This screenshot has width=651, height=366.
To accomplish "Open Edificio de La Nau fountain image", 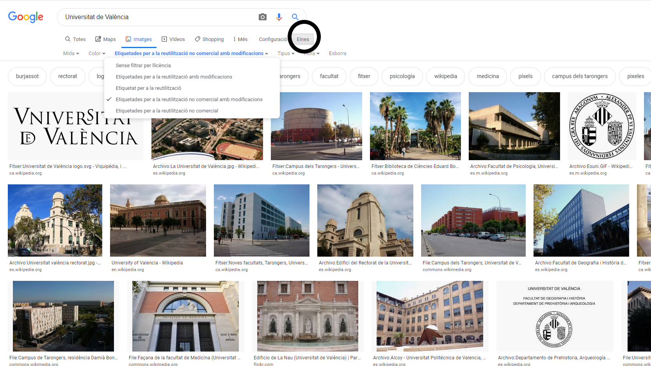I will pyautogui.click(x=308, y=316).
